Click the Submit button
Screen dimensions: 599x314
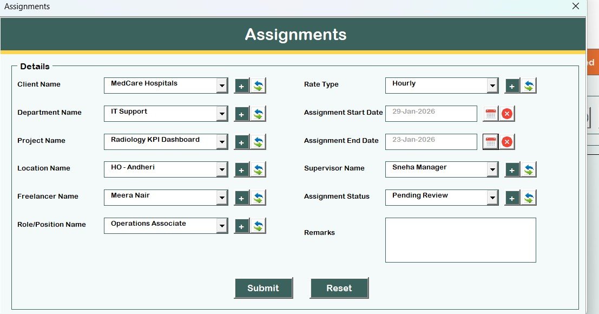264,288
